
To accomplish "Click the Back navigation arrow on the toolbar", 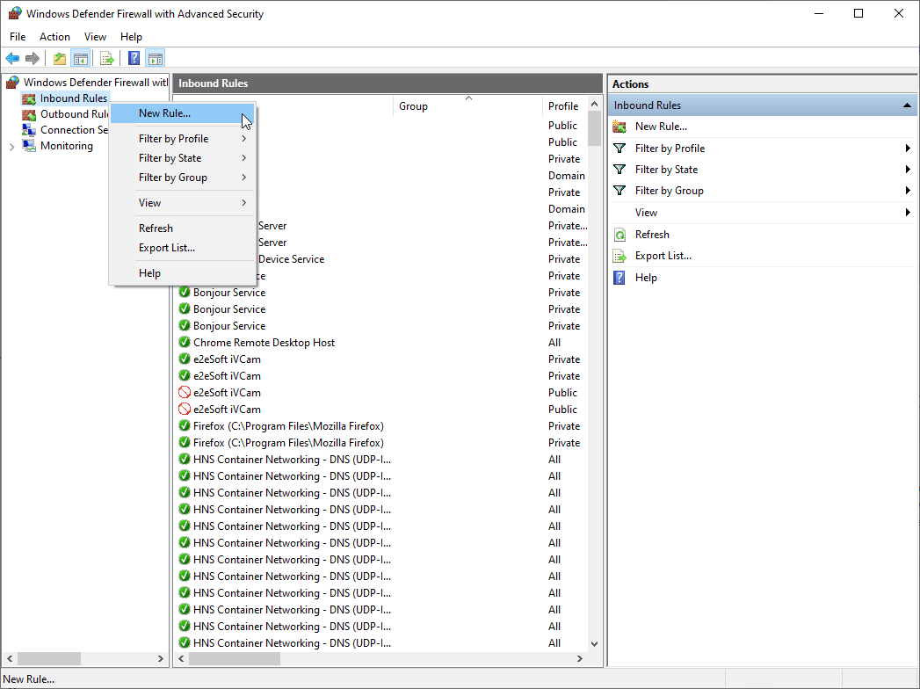I will click(x=12, y=58).
